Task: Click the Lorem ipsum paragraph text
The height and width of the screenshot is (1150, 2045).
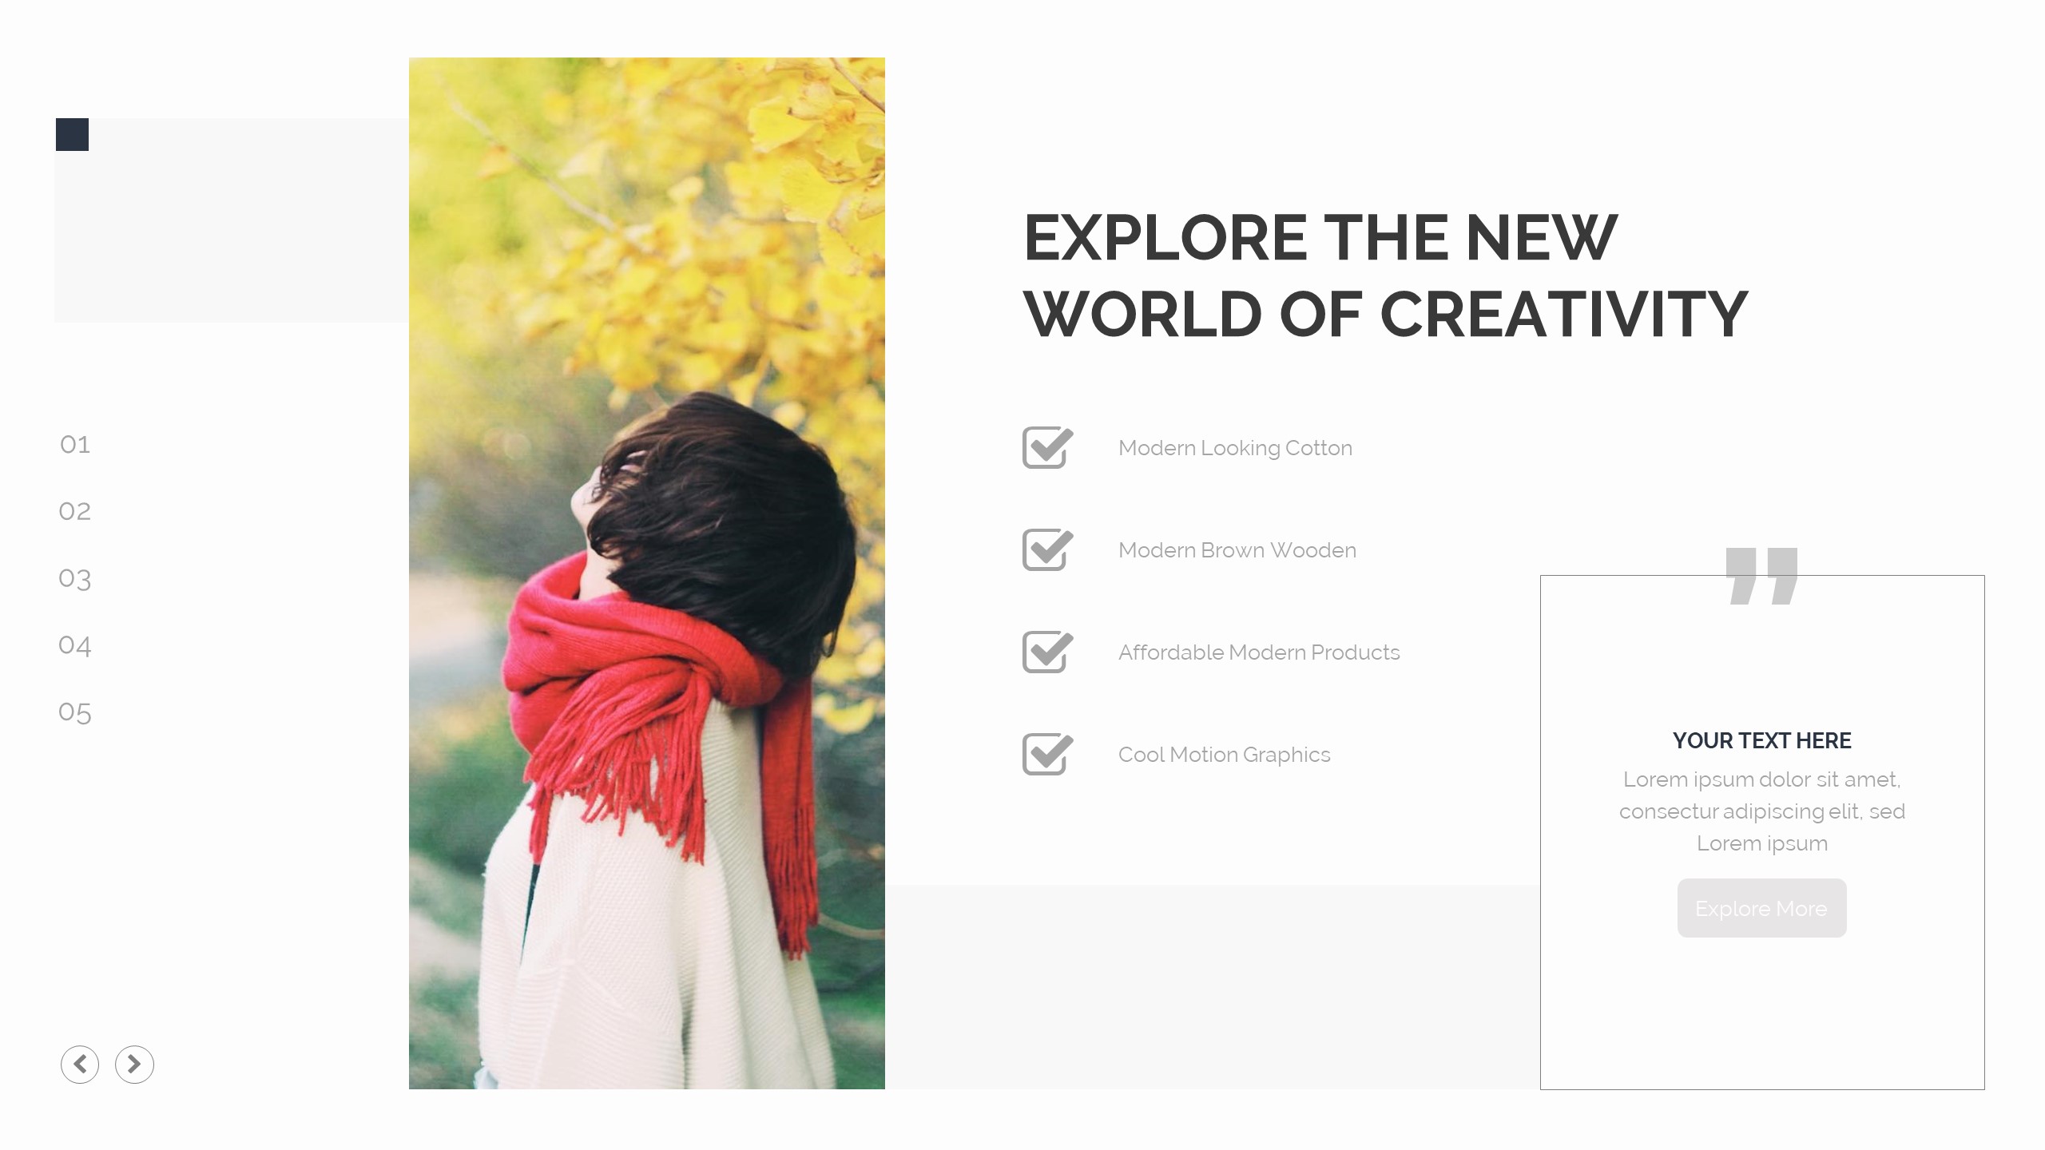Action: tap(1762, 811)
